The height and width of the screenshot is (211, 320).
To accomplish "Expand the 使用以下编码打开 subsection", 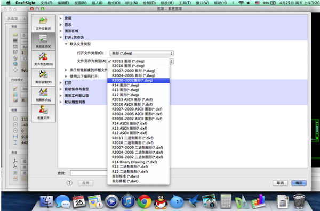I will [66, 77].
